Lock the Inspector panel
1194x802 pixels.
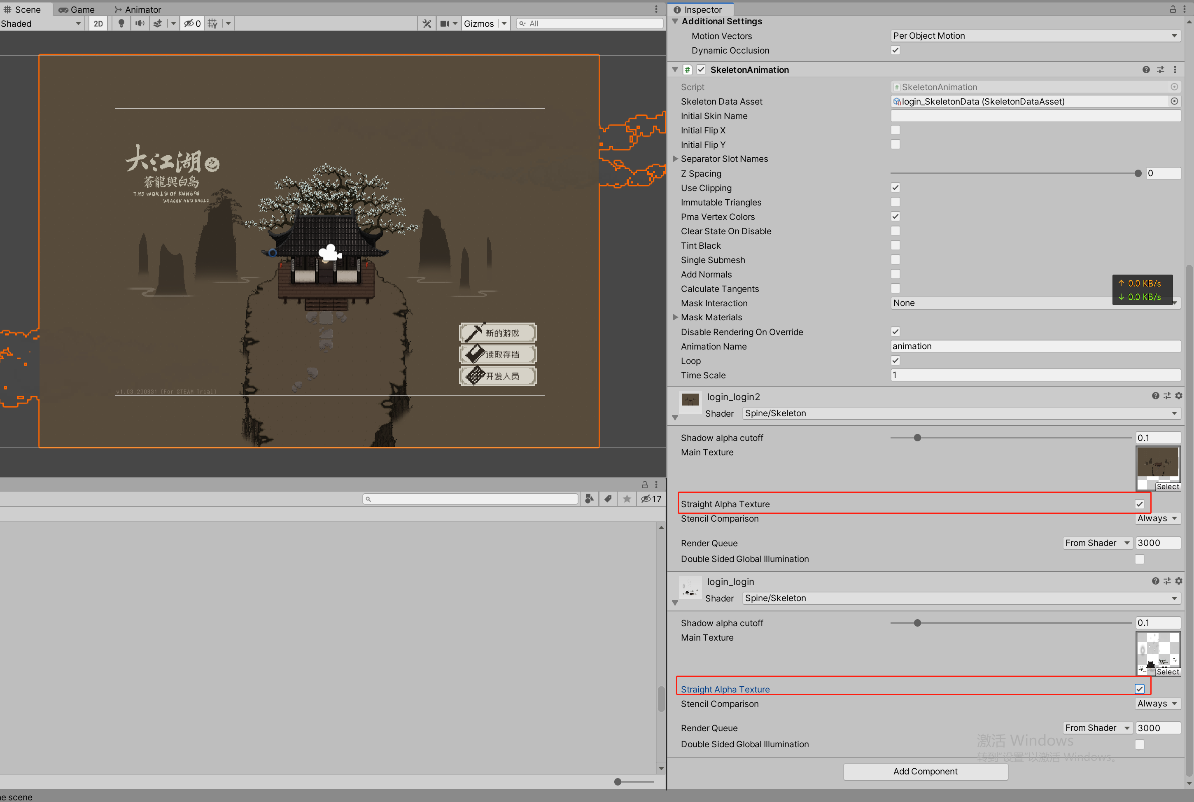tap(1173, 9)
